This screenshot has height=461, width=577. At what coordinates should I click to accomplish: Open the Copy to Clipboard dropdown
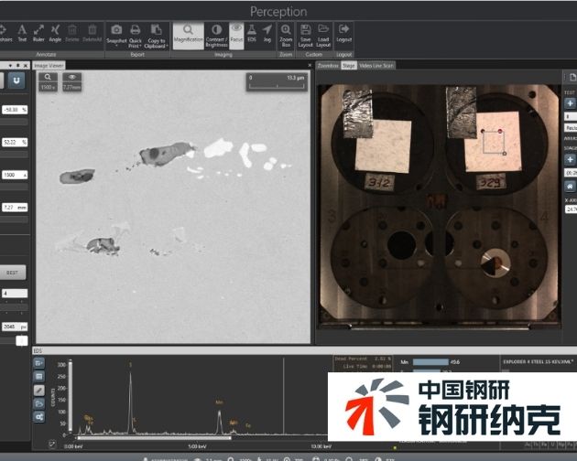point(156,36)
